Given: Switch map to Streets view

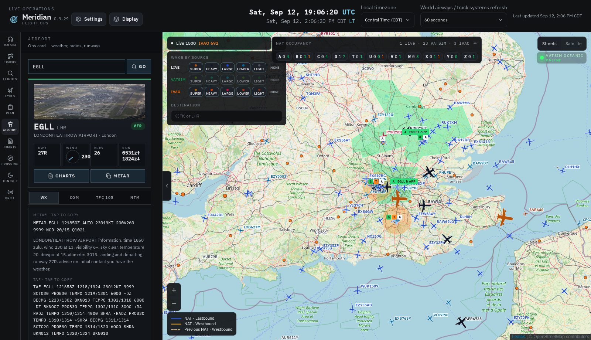Looking at the screenshot, I should [549, 44].
